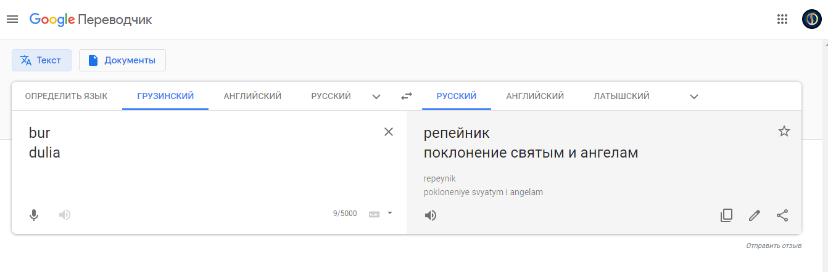Viewport: 828px width, 272px height.
Task: Toggle the virtual keyboard icon
Action: [374, 214]
